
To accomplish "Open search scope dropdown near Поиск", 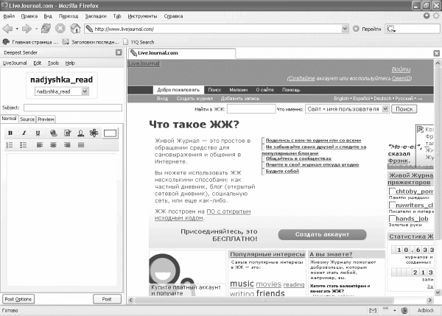I will (x=347, y=109).
